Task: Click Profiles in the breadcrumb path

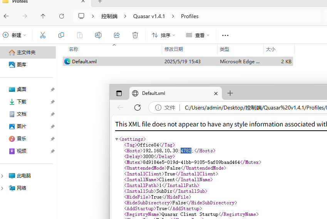Action: [x=189, y=16]
